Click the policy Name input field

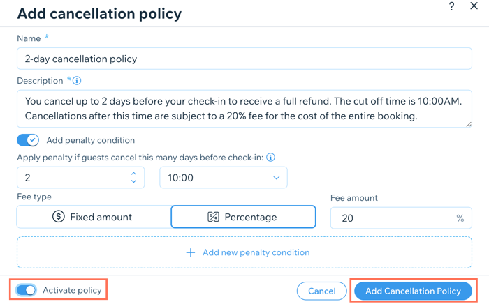[245, 59]
